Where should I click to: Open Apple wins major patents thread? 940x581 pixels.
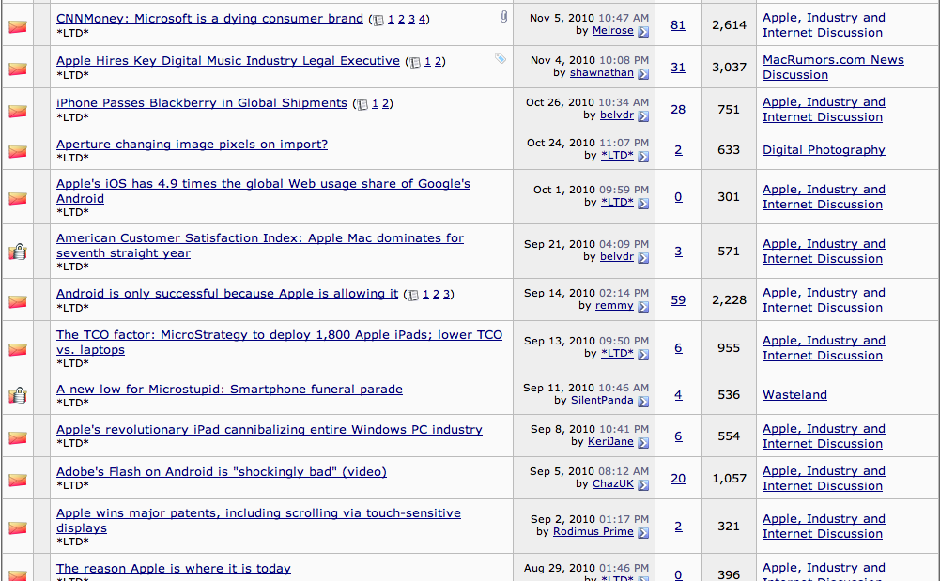pyautogui.click(x=258, y=521)
